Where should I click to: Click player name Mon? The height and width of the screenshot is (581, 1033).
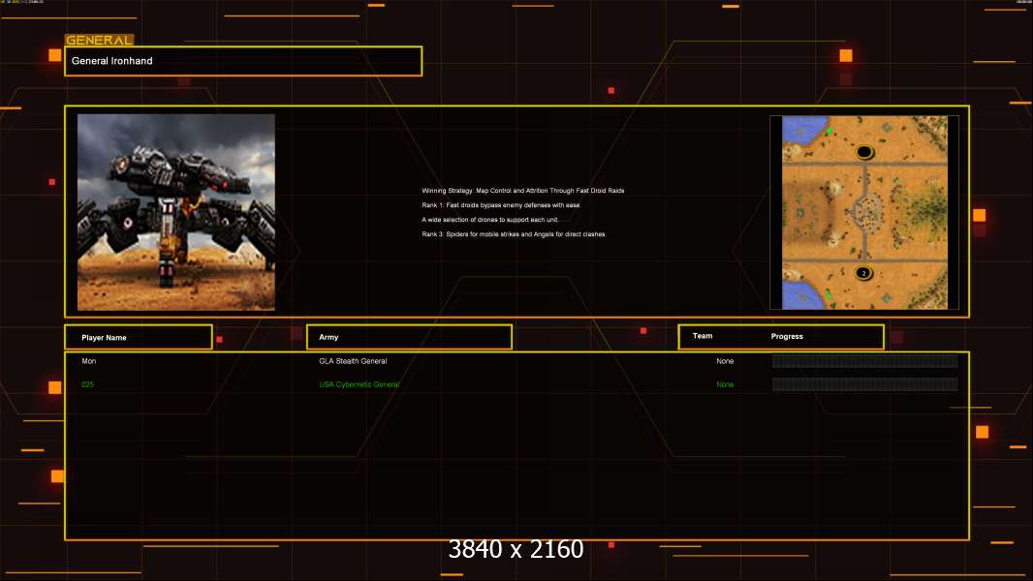point(89,361)
